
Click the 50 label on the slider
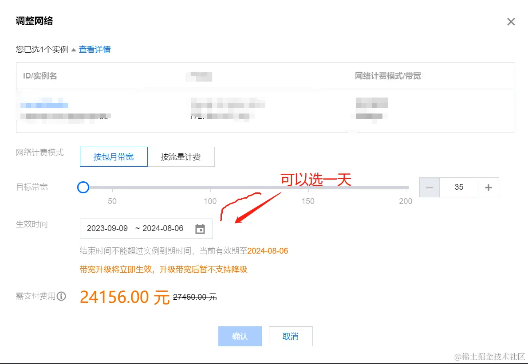point(112,201)
